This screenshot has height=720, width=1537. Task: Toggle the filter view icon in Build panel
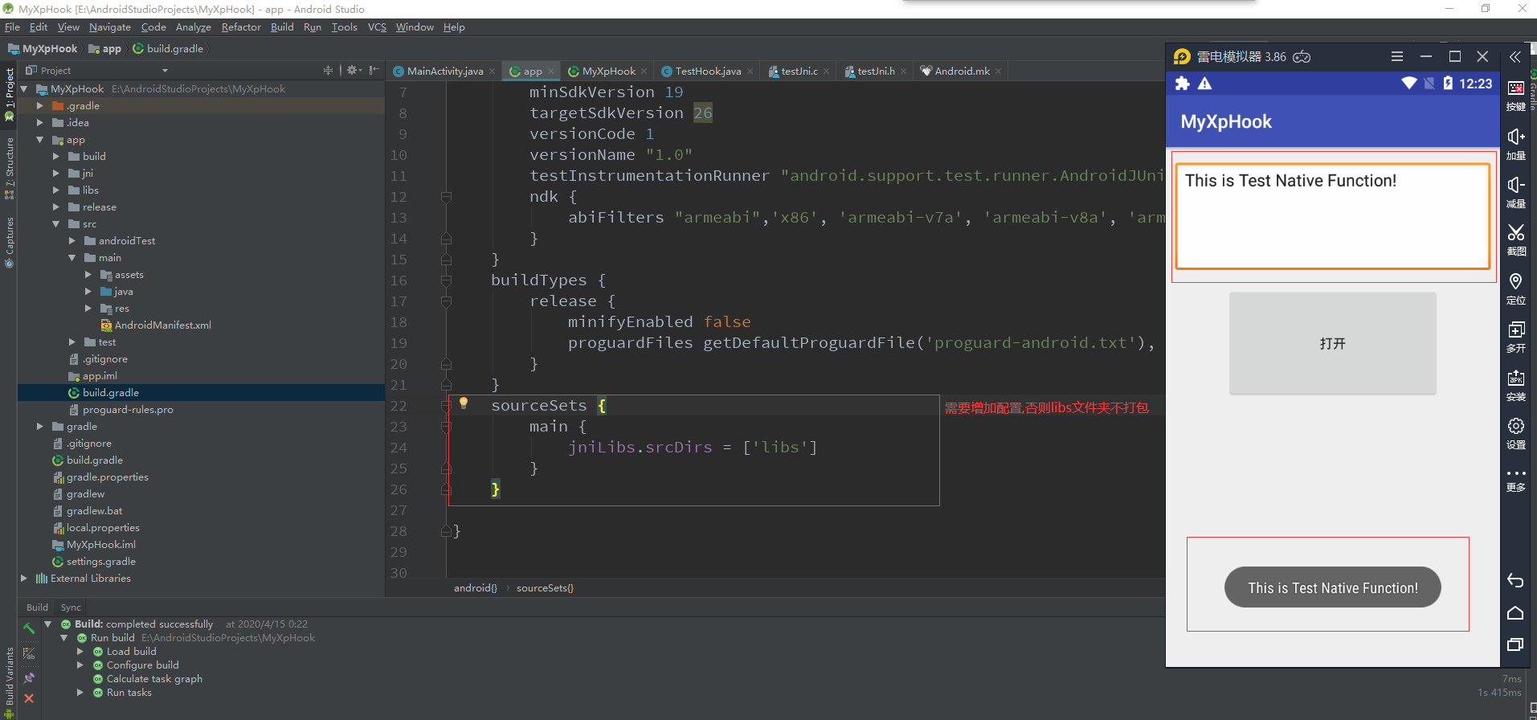click(x=29, y=653)
